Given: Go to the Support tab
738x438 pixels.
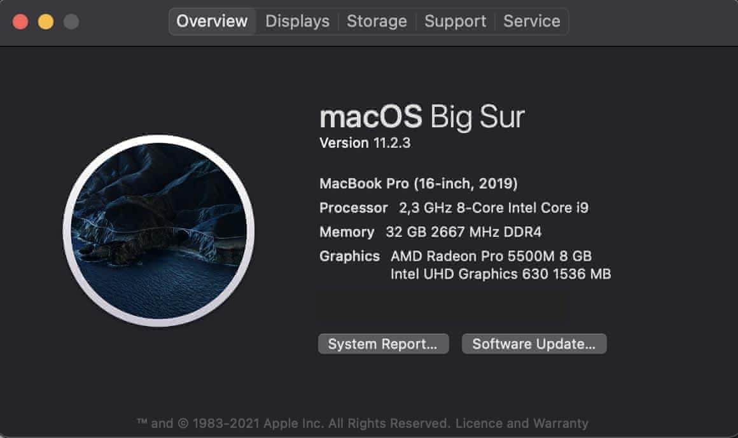Looking at the screenshot, I should 455,21.
